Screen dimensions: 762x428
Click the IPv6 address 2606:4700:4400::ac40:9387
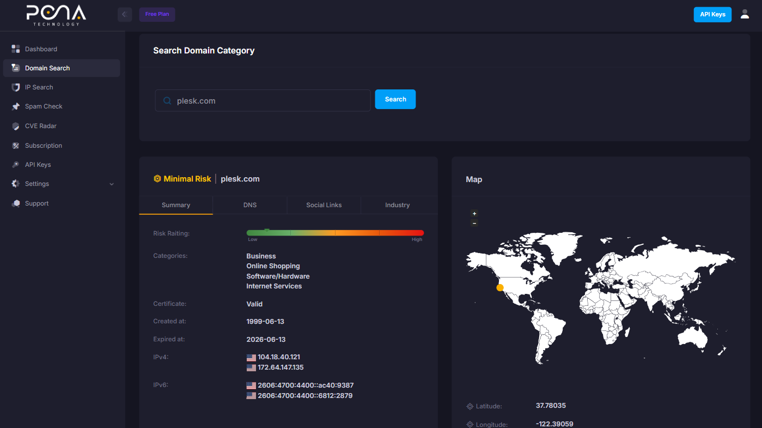coord(306,385)
